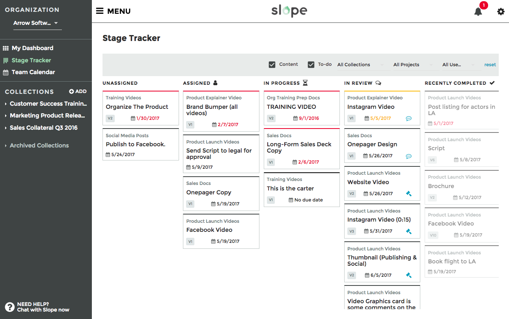Open the Arrow Software organization dropdown
509x319 pixels.
point(35,23)
